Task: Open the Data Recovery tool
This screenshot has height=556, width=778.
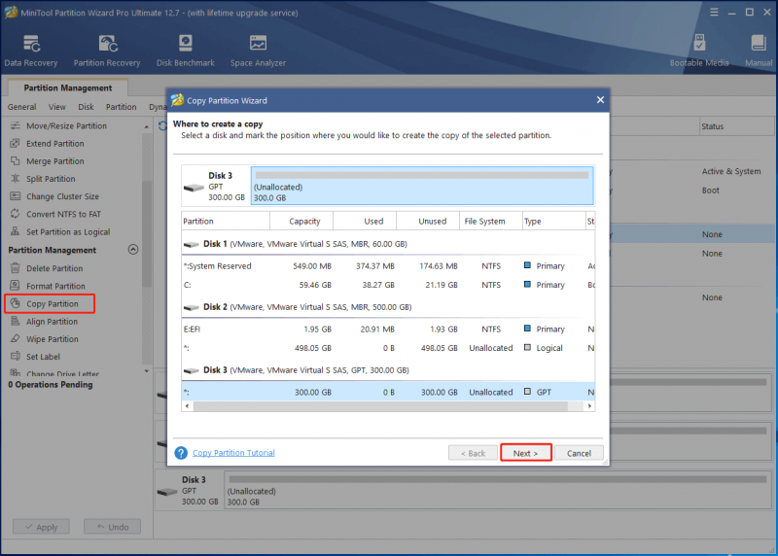Action: click(31, 51)
